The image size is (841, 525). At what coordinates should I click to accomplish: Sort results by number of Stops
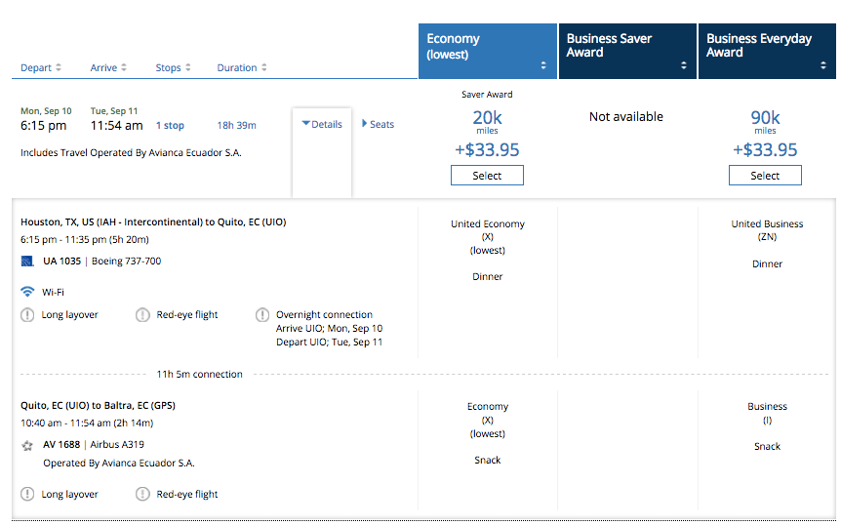click(x=173, y=68)
